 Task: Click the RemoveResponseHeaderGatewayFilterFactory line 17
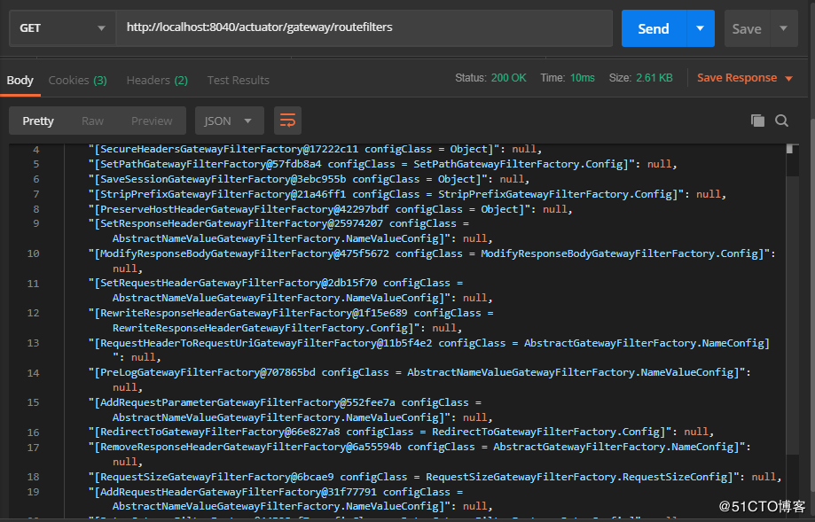(419, 454)
